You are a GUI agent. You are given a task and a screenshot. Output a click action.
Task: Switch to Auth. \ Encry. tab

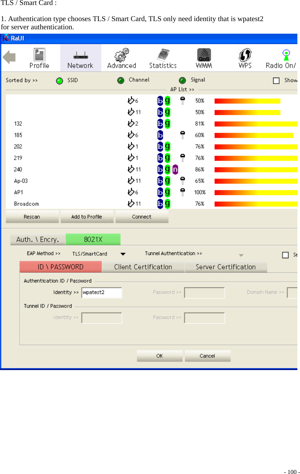38,239
